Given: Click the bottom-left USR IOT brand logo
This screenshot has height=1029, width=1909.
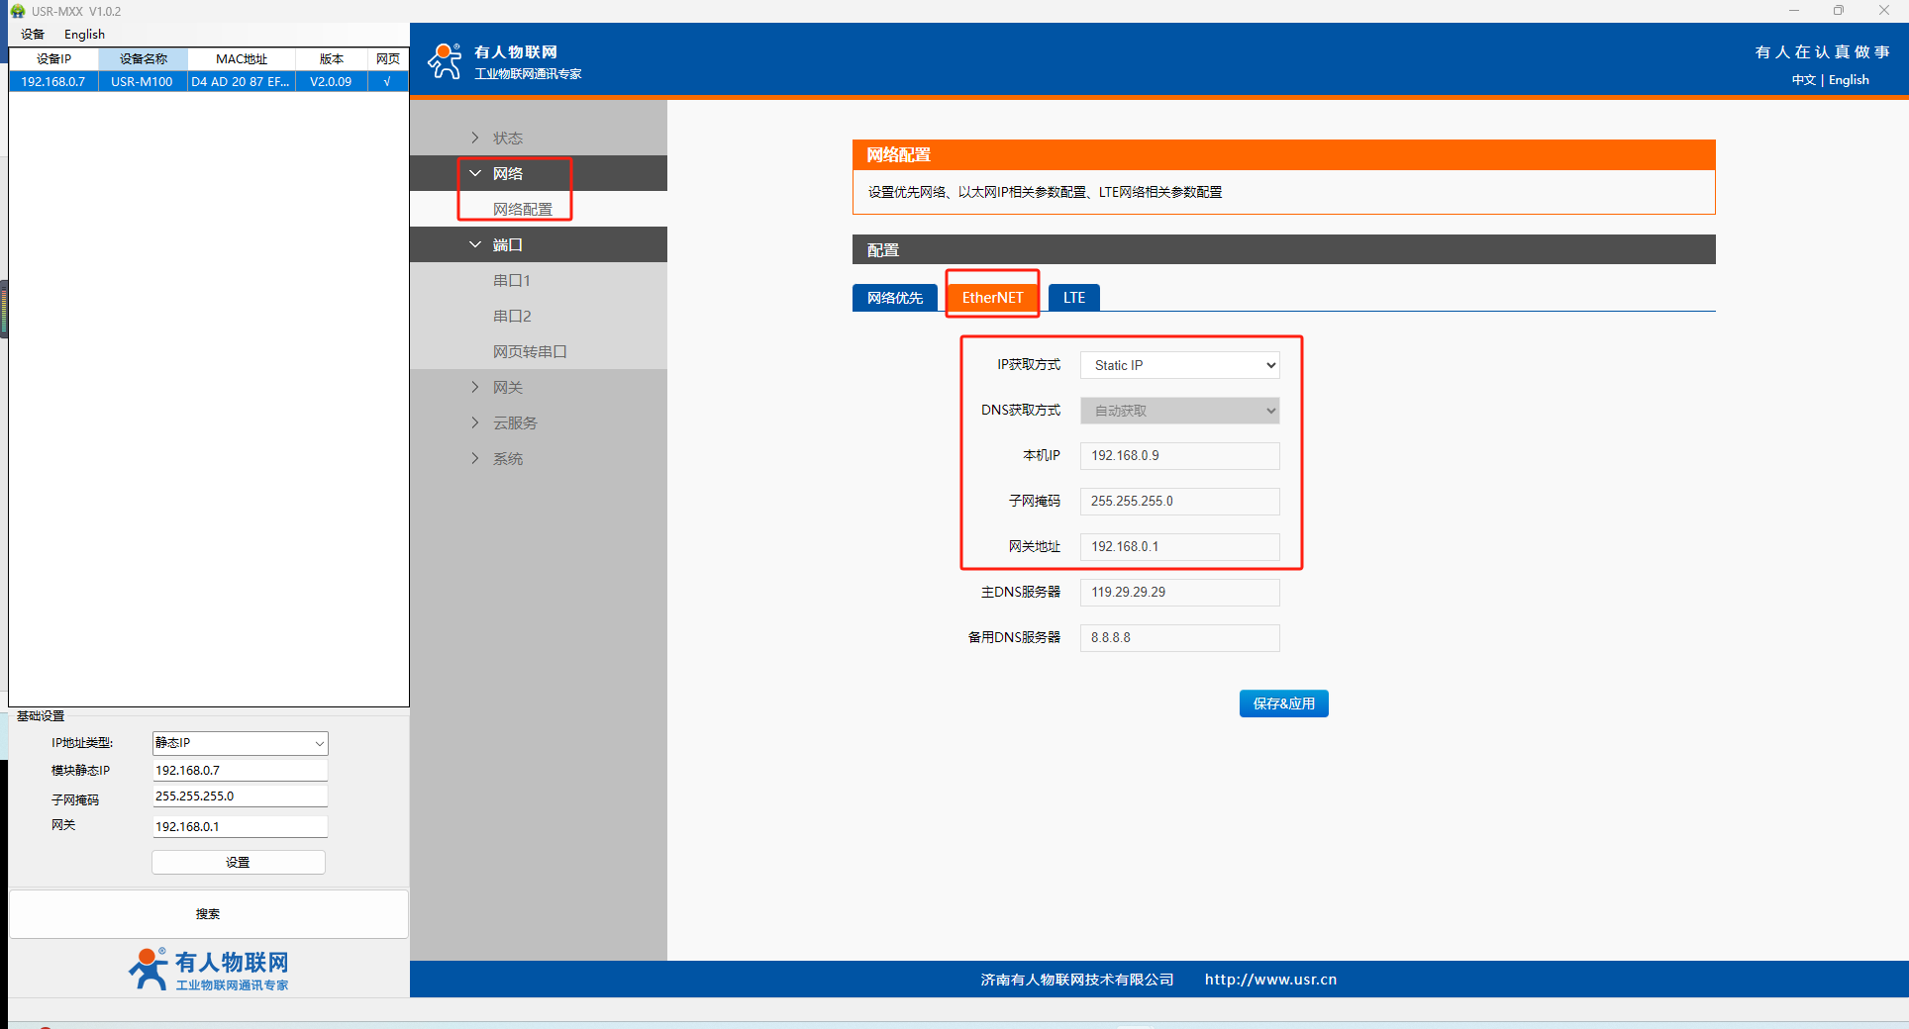Looking at the screenshot, I should [x=209, y=969].
